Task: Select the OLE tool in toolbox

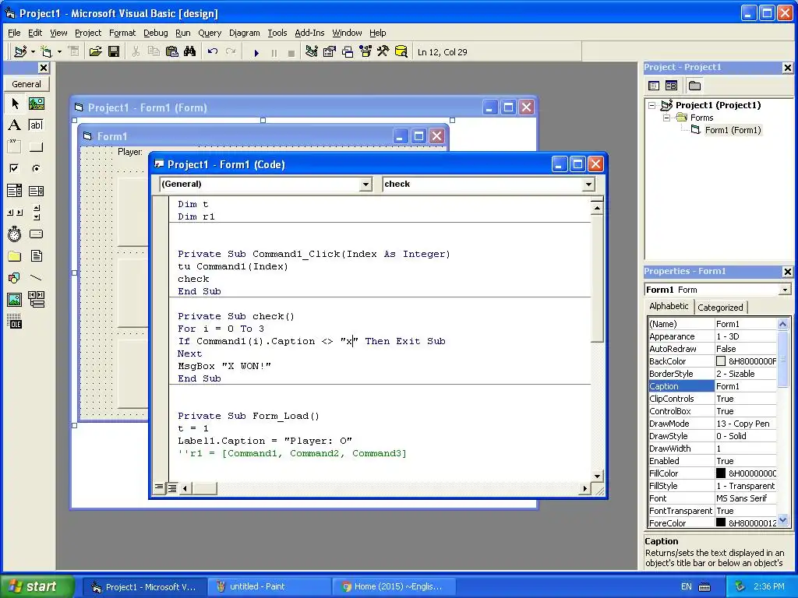Action: click(x=15, y=322)
